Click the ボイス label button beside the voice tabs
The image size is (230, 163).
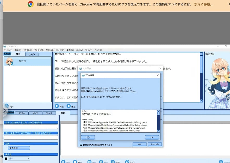click(7, 54)
